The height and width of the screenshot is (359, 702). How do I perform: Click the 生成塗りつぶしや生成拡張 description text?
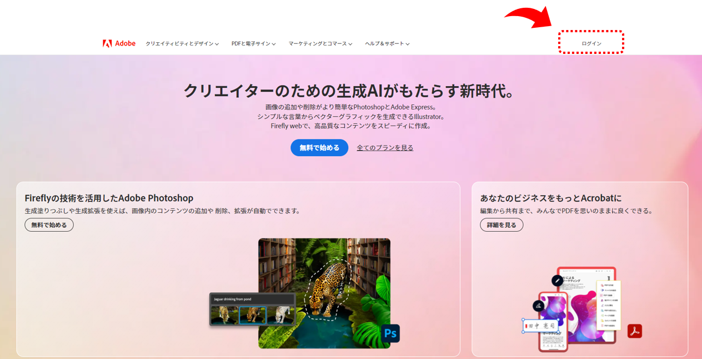(162, 211)
